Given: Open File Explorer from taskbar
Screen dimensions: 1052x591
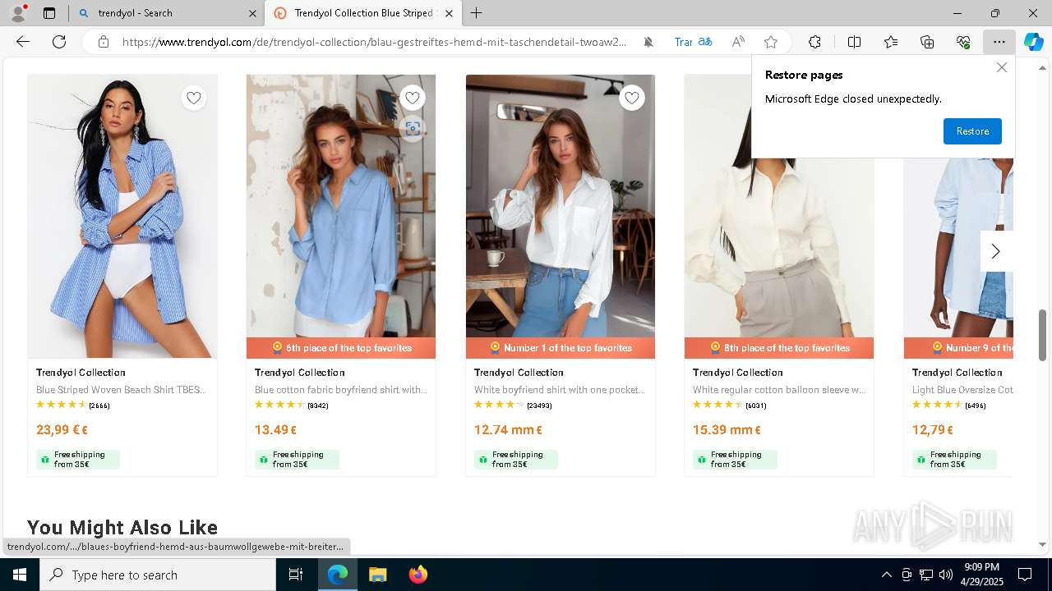Looking at the screenshot, I should [x=377, y=575].
